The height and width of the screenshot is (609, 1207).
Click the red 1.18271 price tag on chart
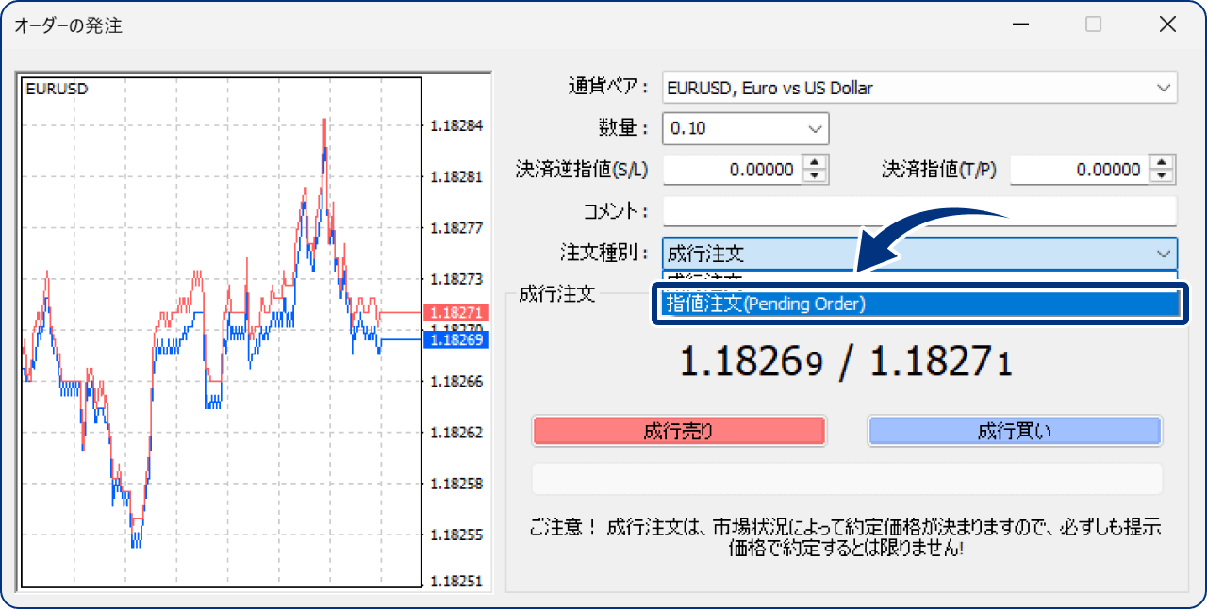coord(458,310)
